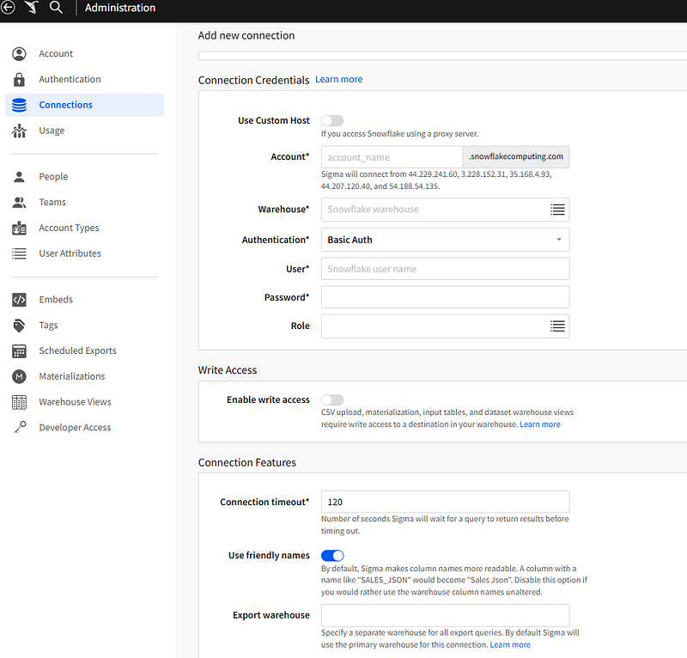This screenshot has height=658, width=687.
Task: Turn off Use friendly names switch
Action: coord(332,556)
